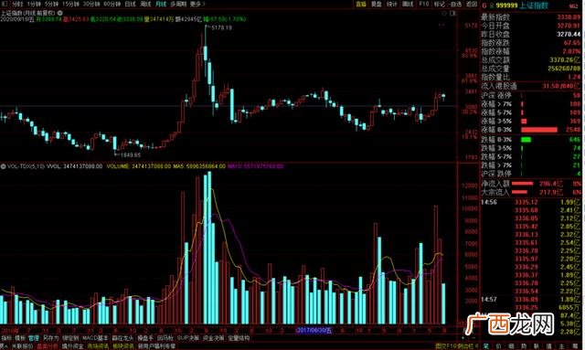Click the 市场资讯 status bar link

[98, 346]
